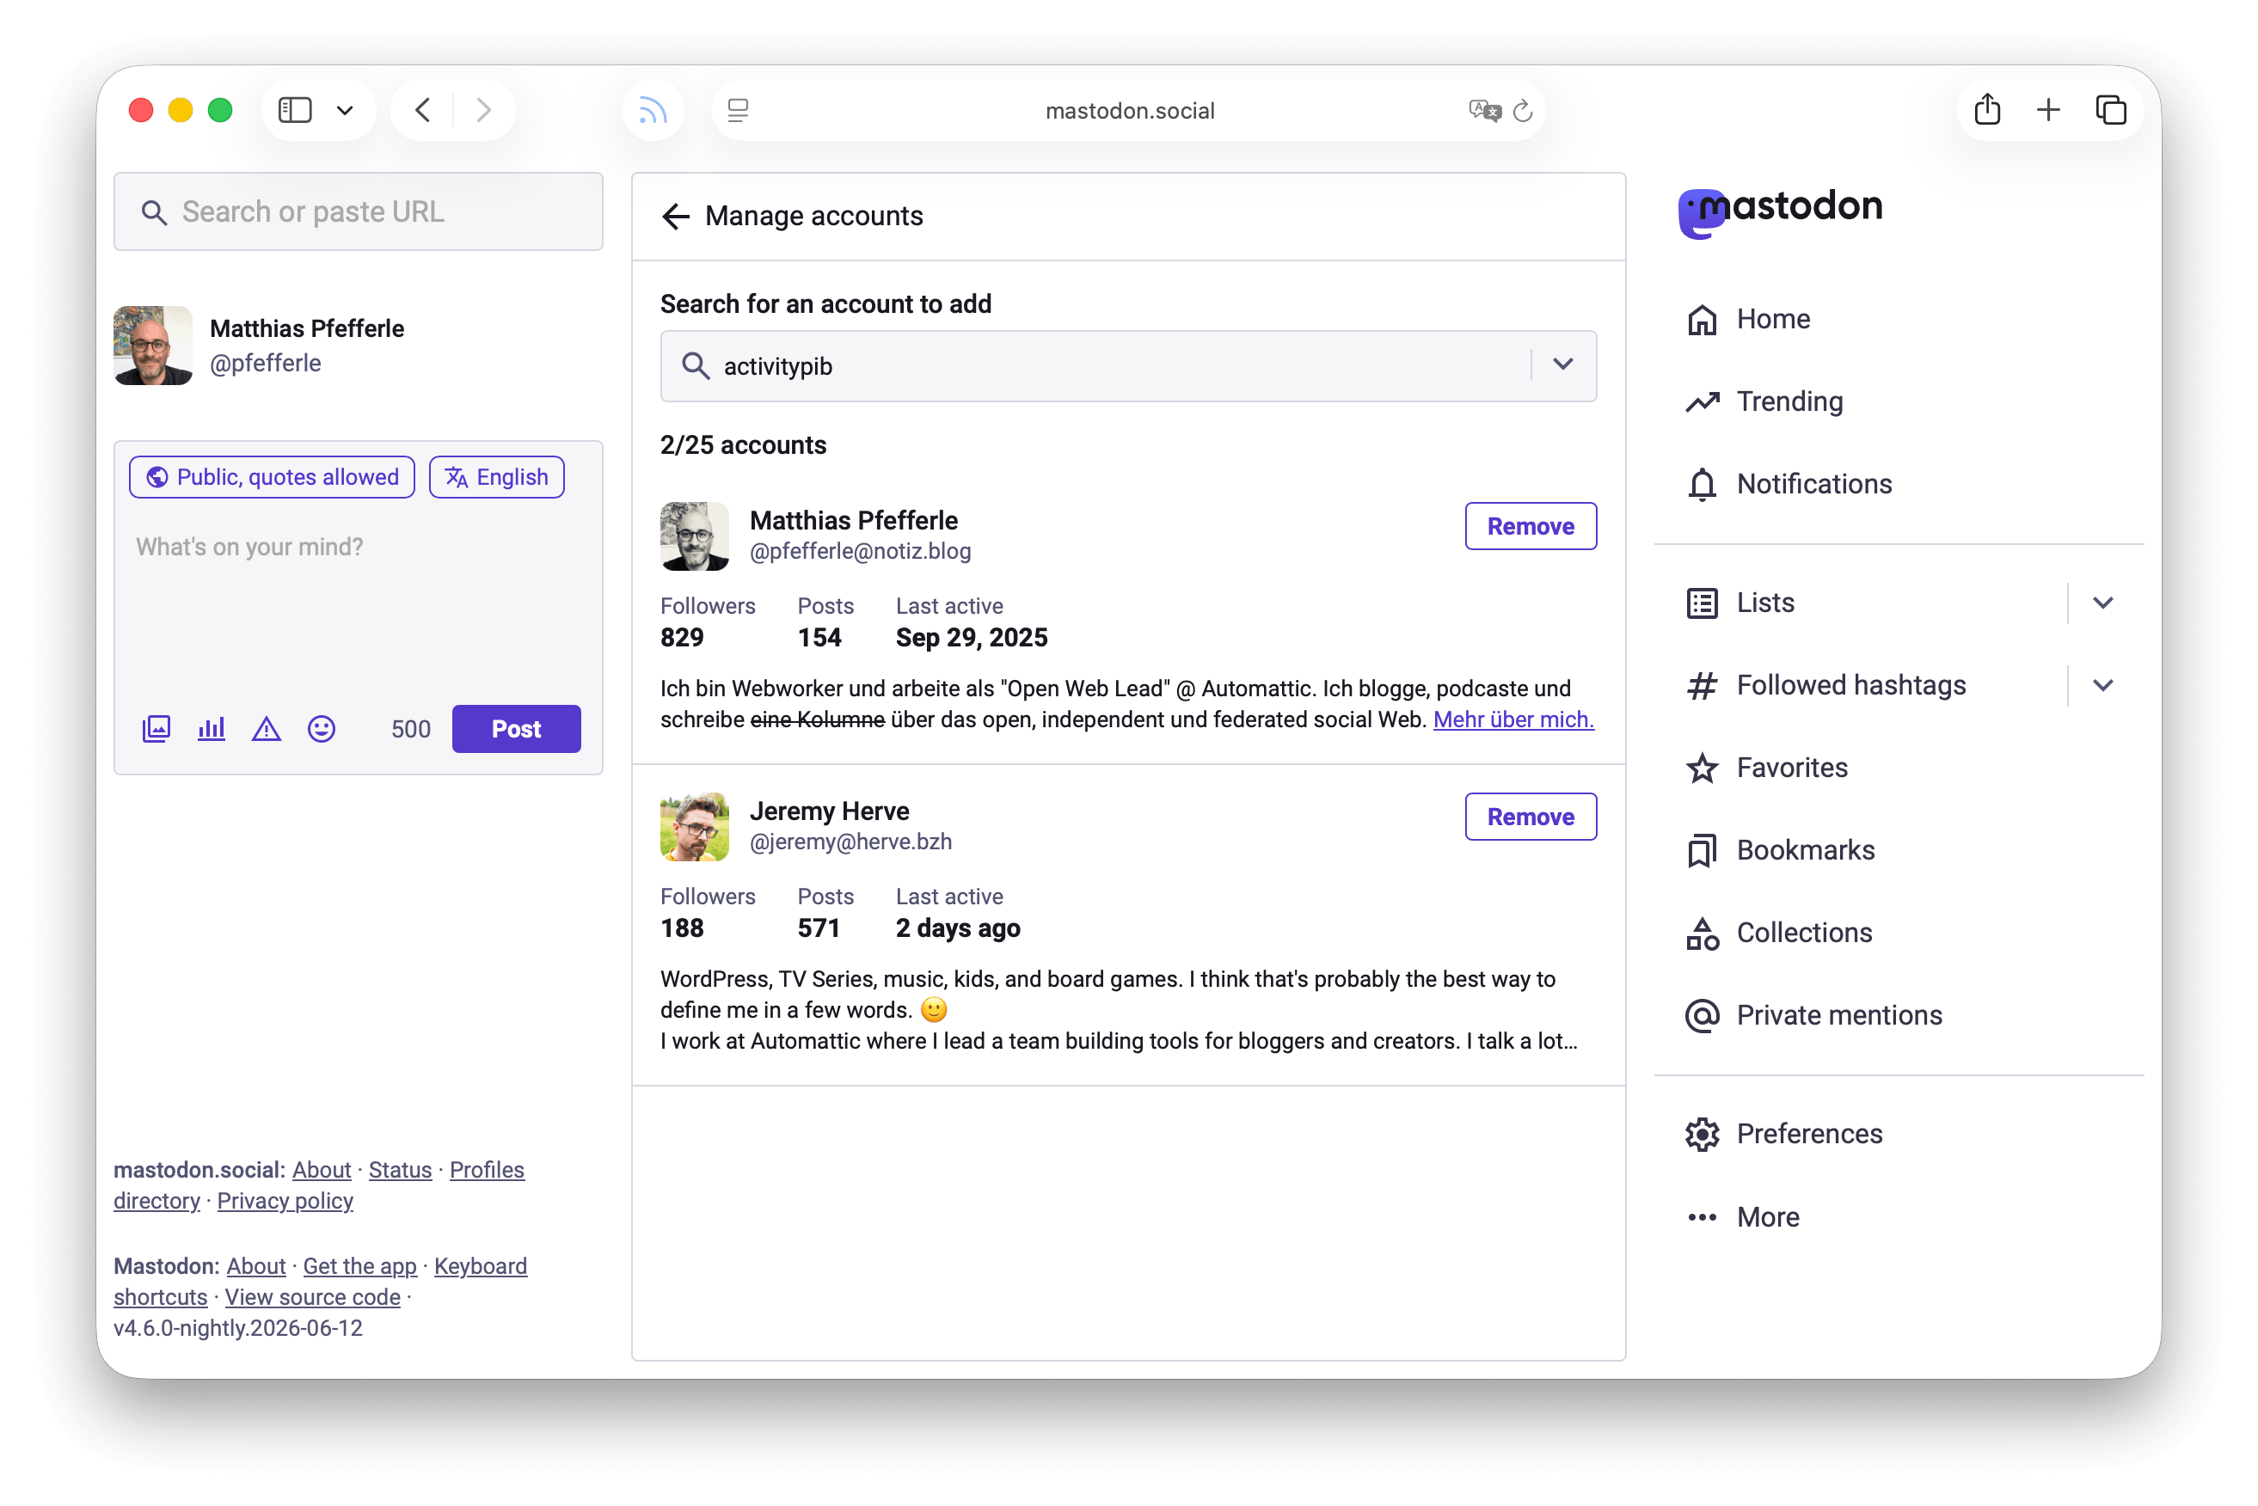Click the Post button
Viewport: 2258px width, 1506px height.
pos(516,729)
